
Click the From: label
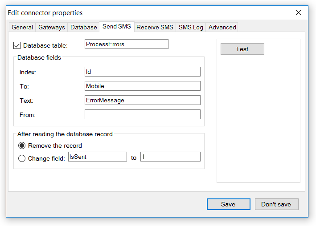[27, 115]
